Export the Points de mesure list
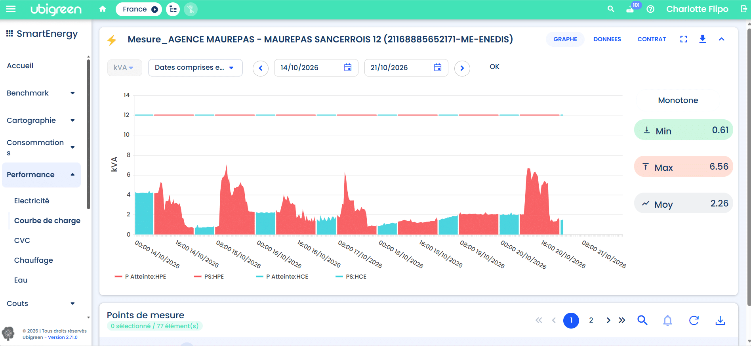The width and height of the screenshot is (751, 346). 720,320
